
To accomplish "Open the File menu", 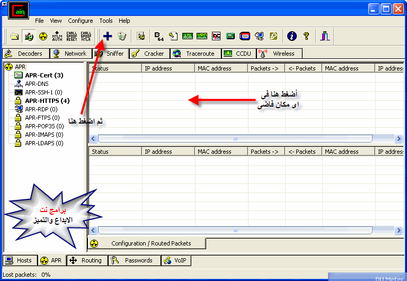I will tap(39, 21).
